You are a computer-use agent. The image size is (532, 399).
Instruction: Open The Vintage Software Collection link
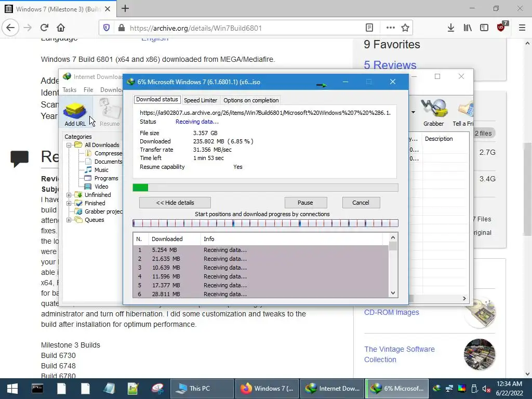pos(400,354)
